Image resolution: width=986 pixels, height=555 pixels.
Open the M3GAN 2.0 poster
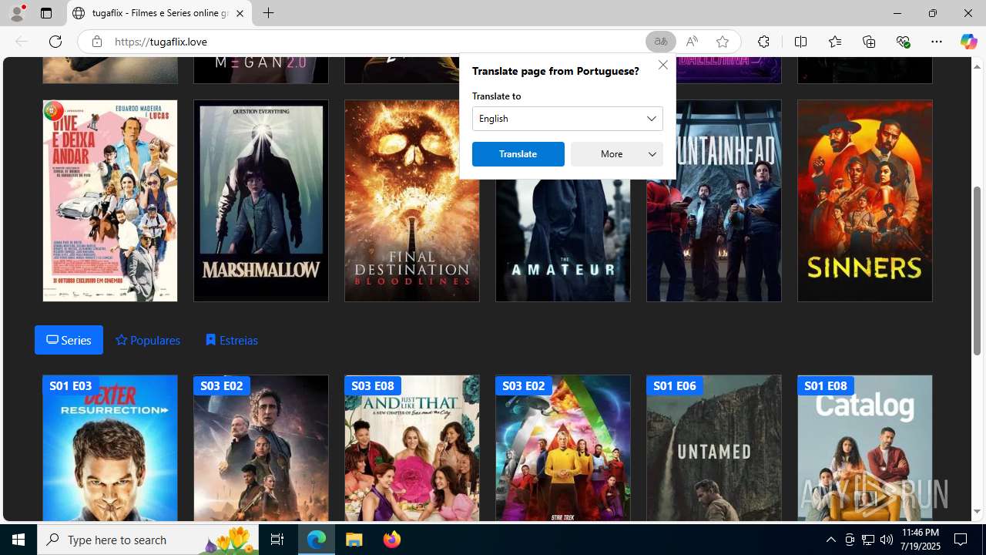261,70
